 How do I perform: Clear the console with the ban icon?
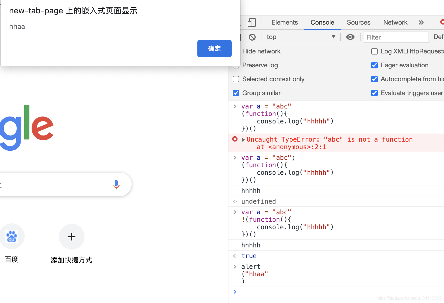pyautogui.click(x=252, y=37)
